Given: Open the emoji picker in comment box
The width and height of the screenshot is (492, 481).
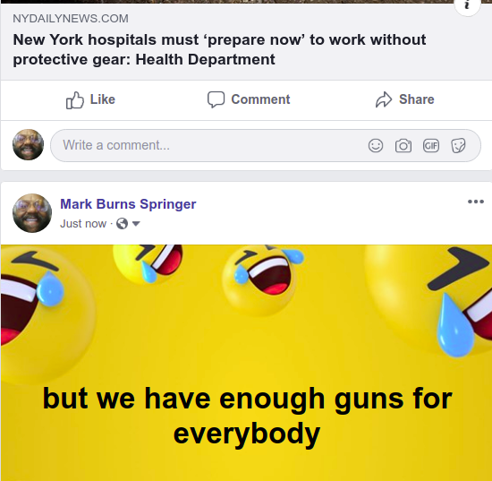Looking at the screenshot, I should coord(376,145).
